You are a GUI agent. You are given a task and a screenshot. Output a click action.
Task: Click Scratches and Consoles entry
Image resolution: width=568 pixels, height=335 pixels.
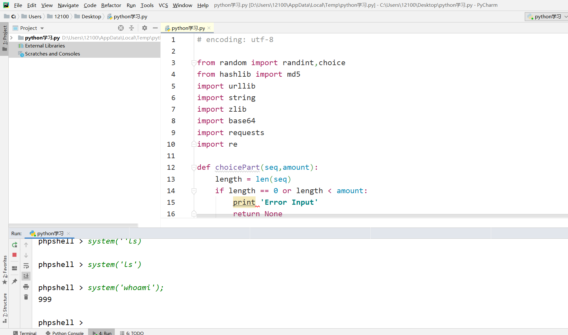[x=52, y=54]
